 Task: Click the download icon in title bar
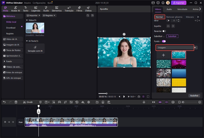click(163, 3)
